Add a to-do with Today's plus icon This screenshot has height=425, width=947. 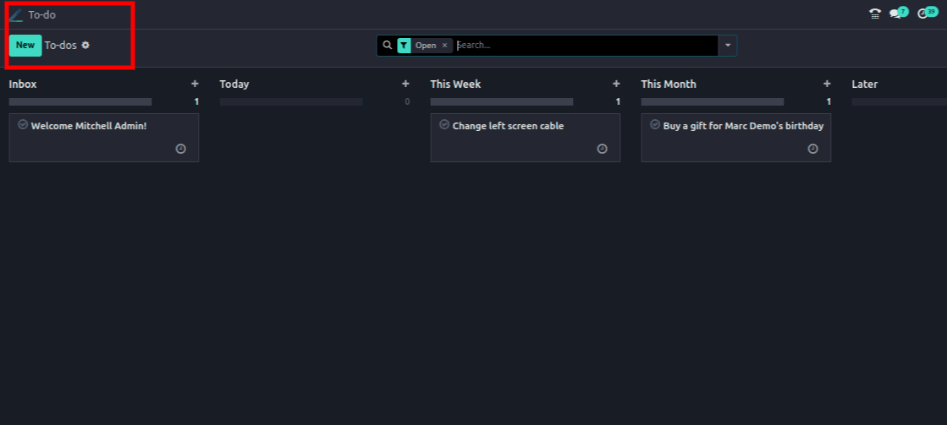[405, 84]
